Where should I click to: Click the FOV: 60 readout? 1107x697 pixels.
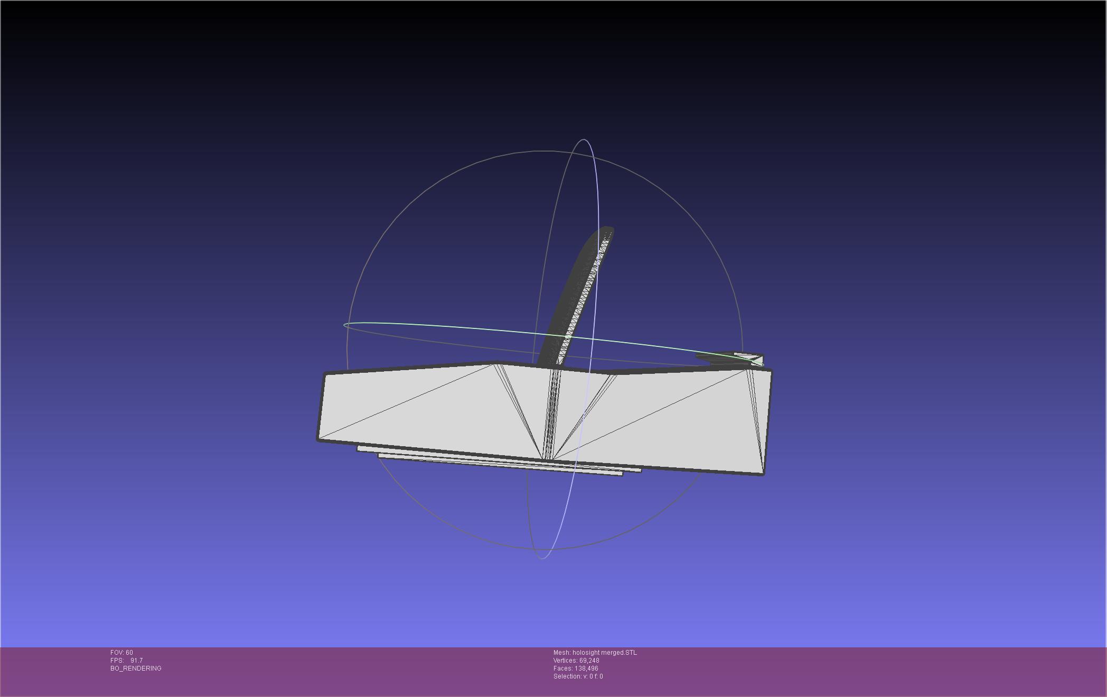pos(121,653)
